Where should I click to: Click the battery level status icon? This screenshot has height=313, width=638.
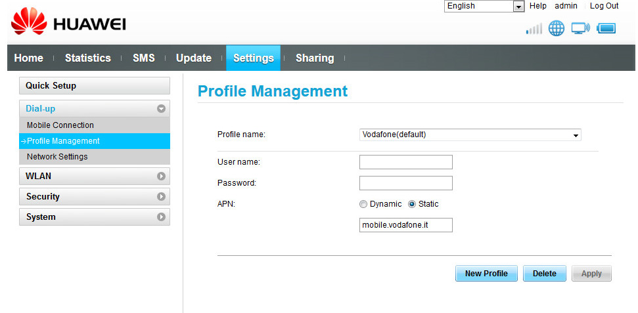point(606,28)
